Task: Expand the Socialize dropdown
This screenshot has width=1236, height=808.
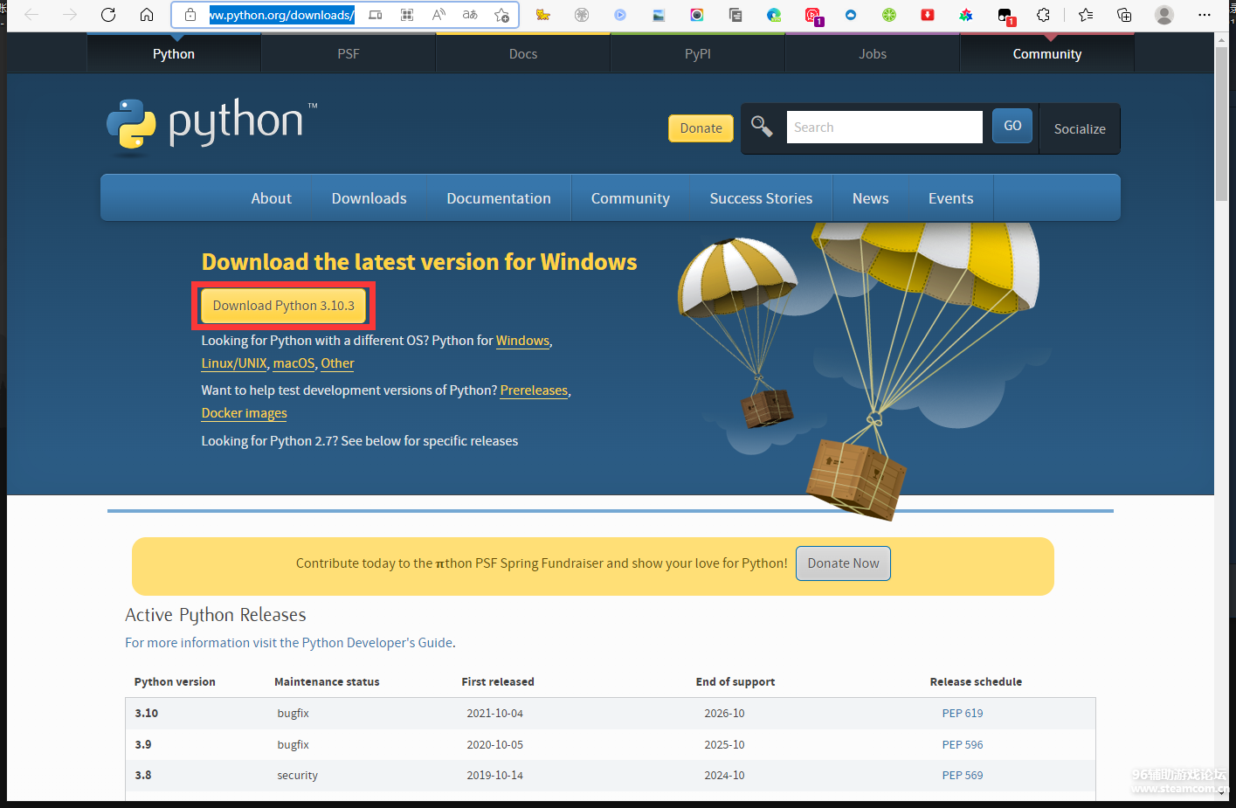Action: (x=1079, y=128)
